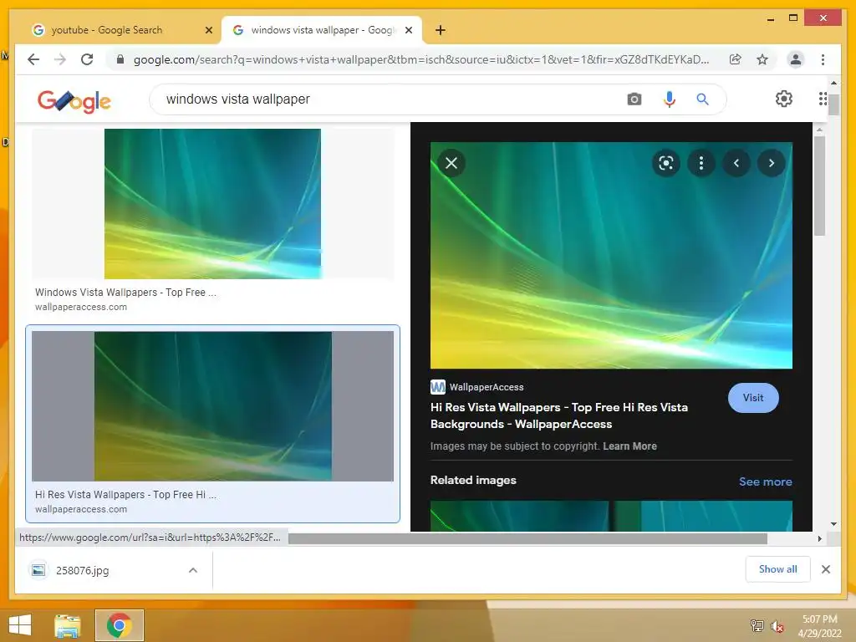The image size is (856, 642).
Task: Bookmark this page with the star
Action: point(762,59)
